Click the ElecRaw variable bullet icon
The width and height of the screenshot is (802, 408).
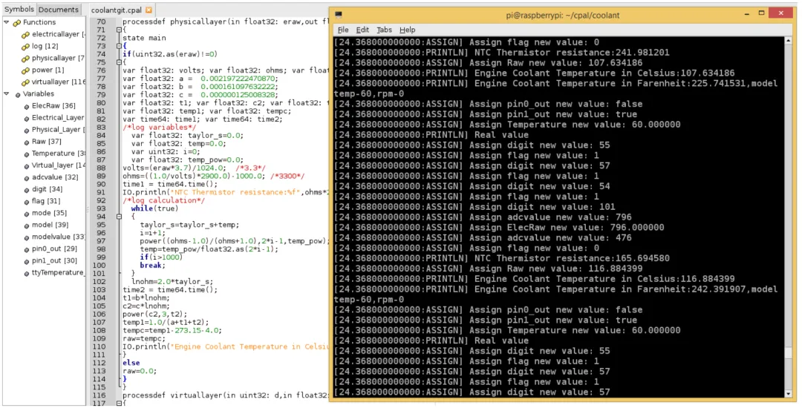[x=25, y=106]
